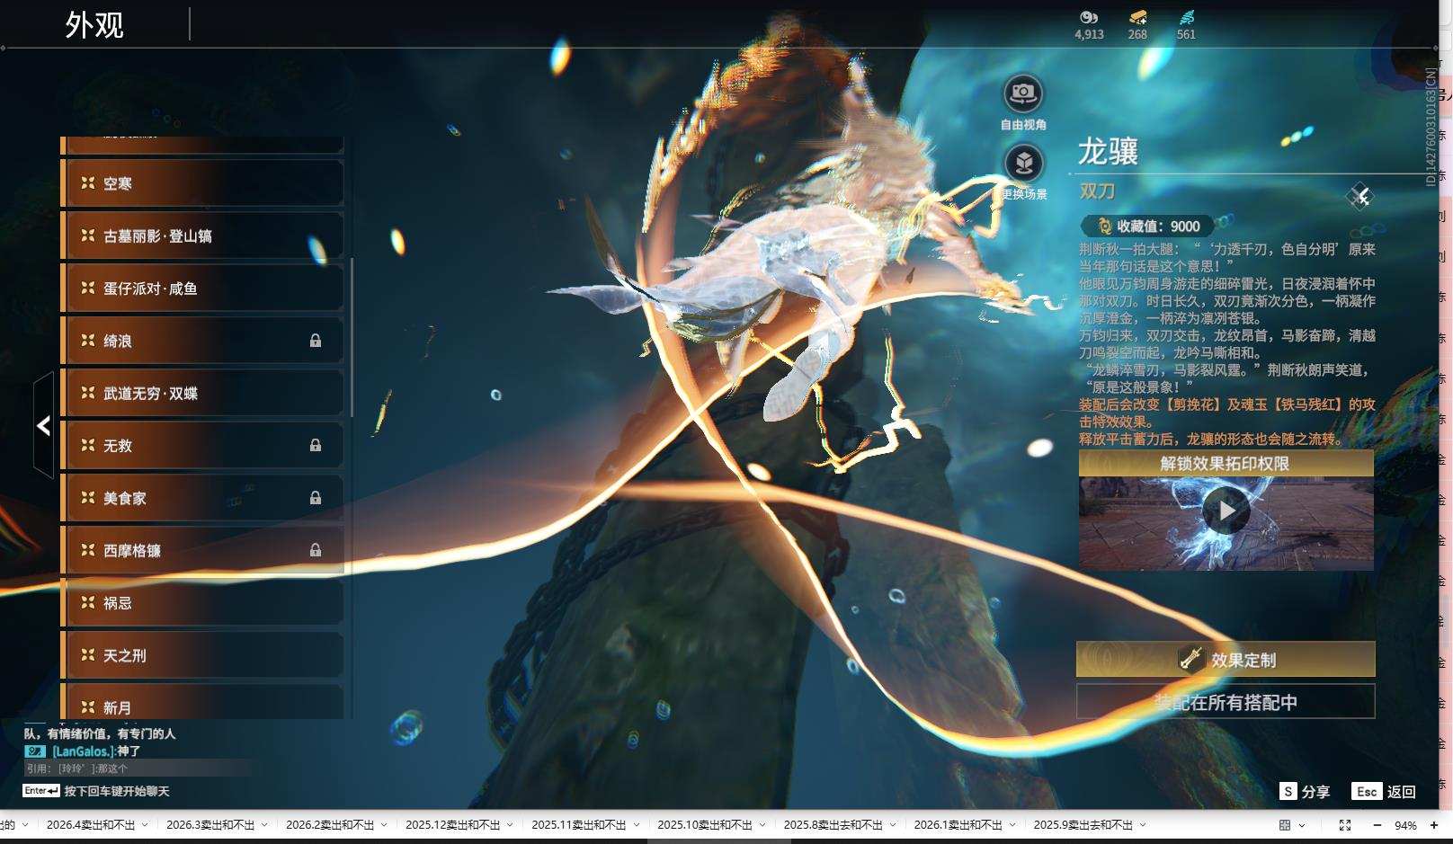The width and height of the screenshot is (1453, 844).
Task: Click the Esc 返回 back button
Action: 1385,792
